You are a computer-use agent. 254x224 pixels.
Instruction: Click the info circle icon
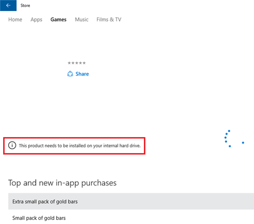(x=12, y=145)
